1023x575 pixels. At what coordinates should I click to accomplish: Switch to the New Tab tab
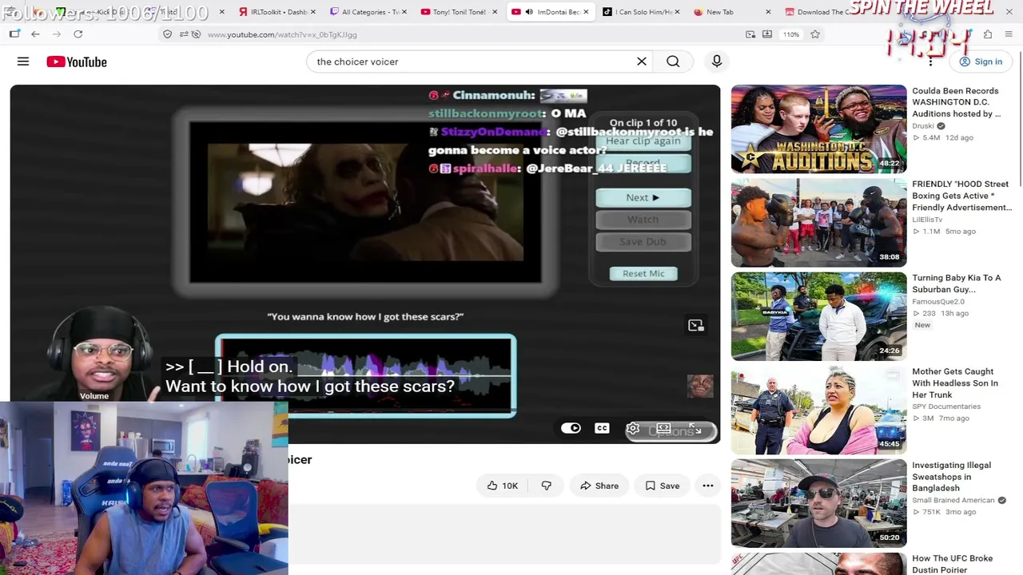pyautogui.click(x=732, y=12)
